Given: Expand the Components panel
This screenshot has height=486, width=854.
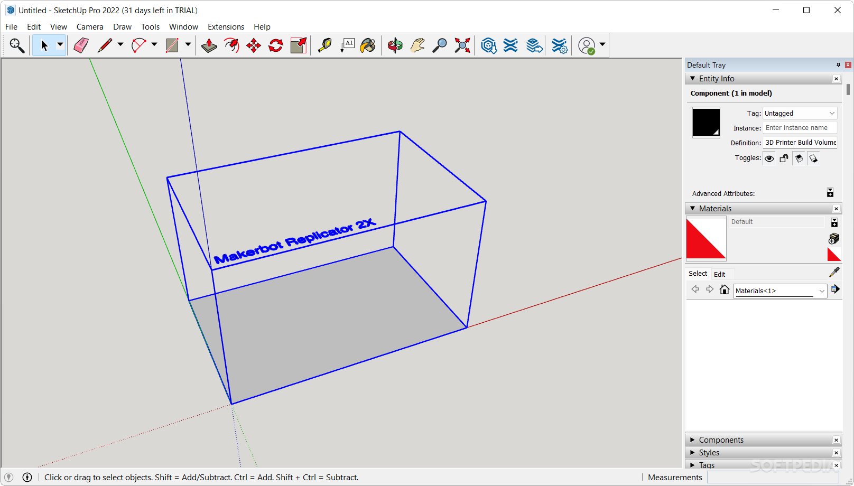Looking at the screenshot, I should coord(693,440).
